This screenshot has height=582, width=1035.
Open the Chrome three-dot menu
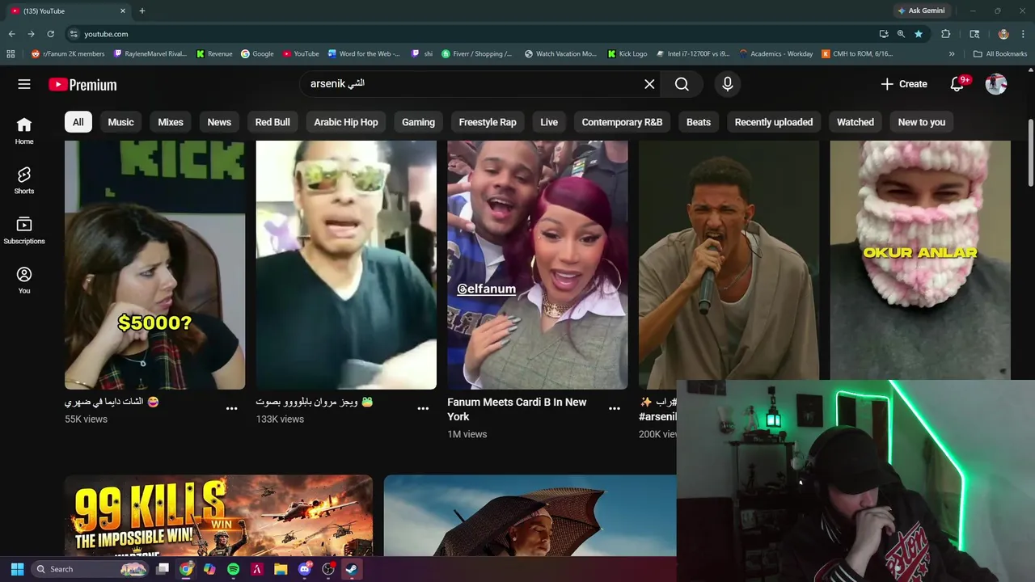(x=1024, y=34)
